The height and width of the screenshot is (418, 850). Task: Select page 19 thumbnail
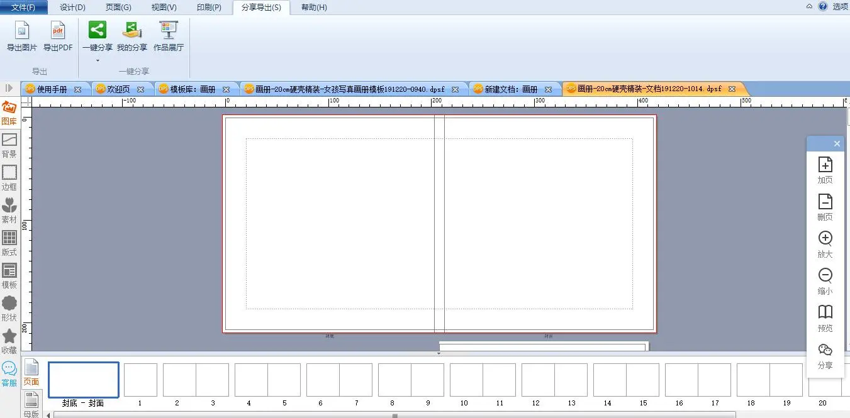point(786,380)
